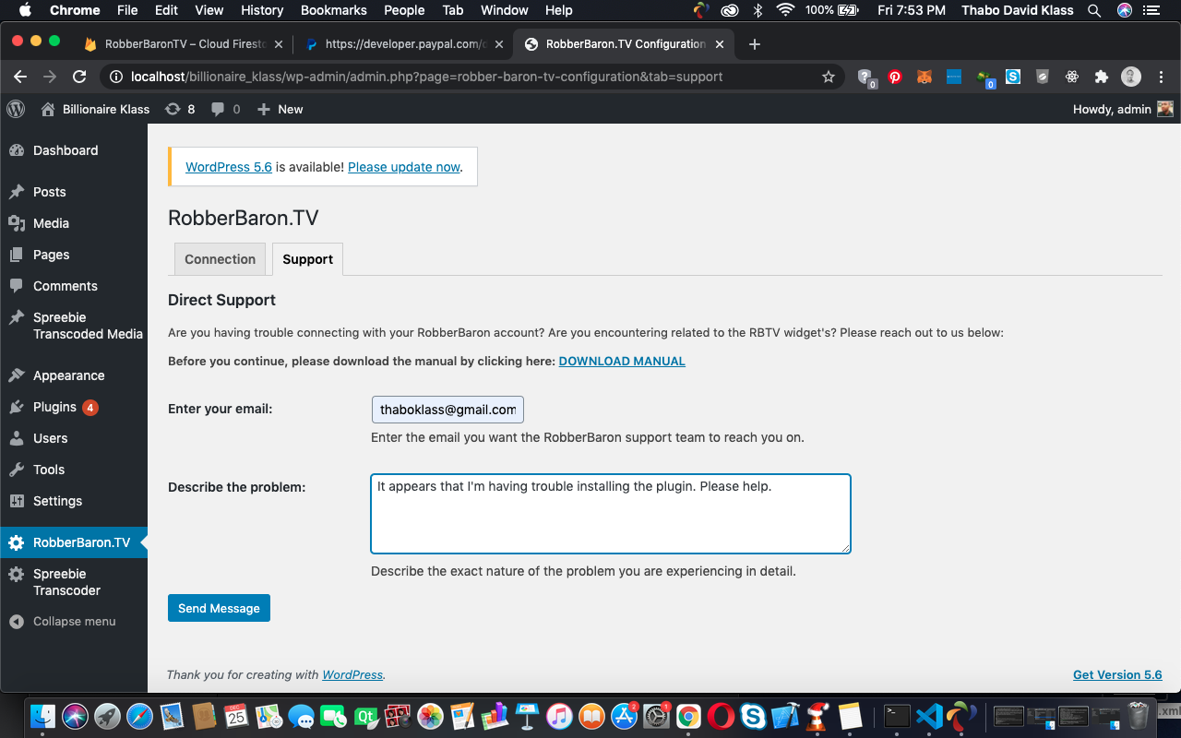The width and height of the screenshot is (1181, 738).
Task: Open the Chrome three-dot menu
Action: click(x=1161, y=77)
